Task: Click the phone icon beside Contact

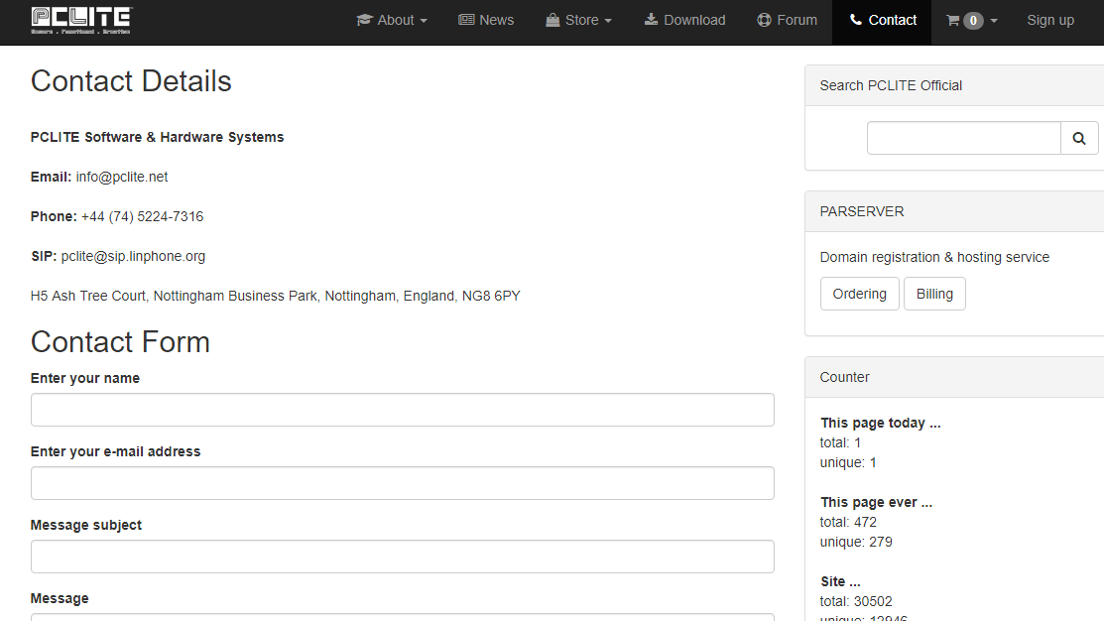Action: pyautogui.click(x=855, y=20)
